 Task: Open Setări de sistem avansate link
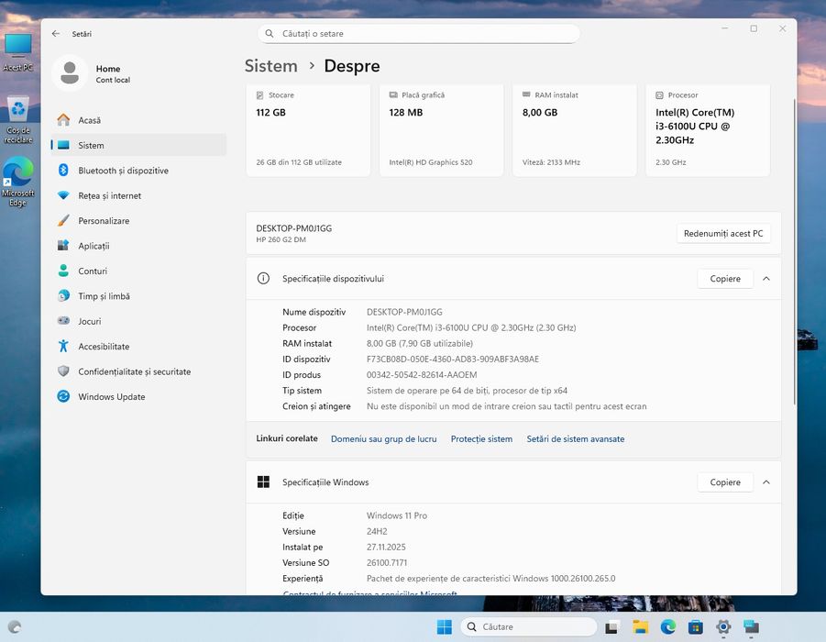pyautogui.click(x=575, y=438)
